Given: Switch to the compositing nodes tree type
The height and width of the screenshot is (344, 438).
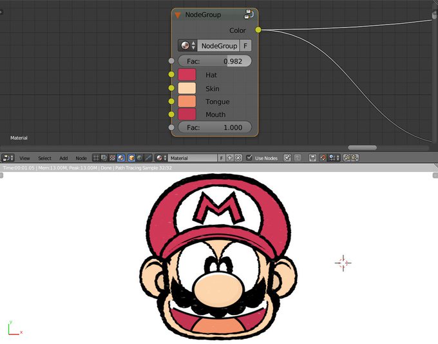Looking at the screenshot, I should tap(104, 158).
